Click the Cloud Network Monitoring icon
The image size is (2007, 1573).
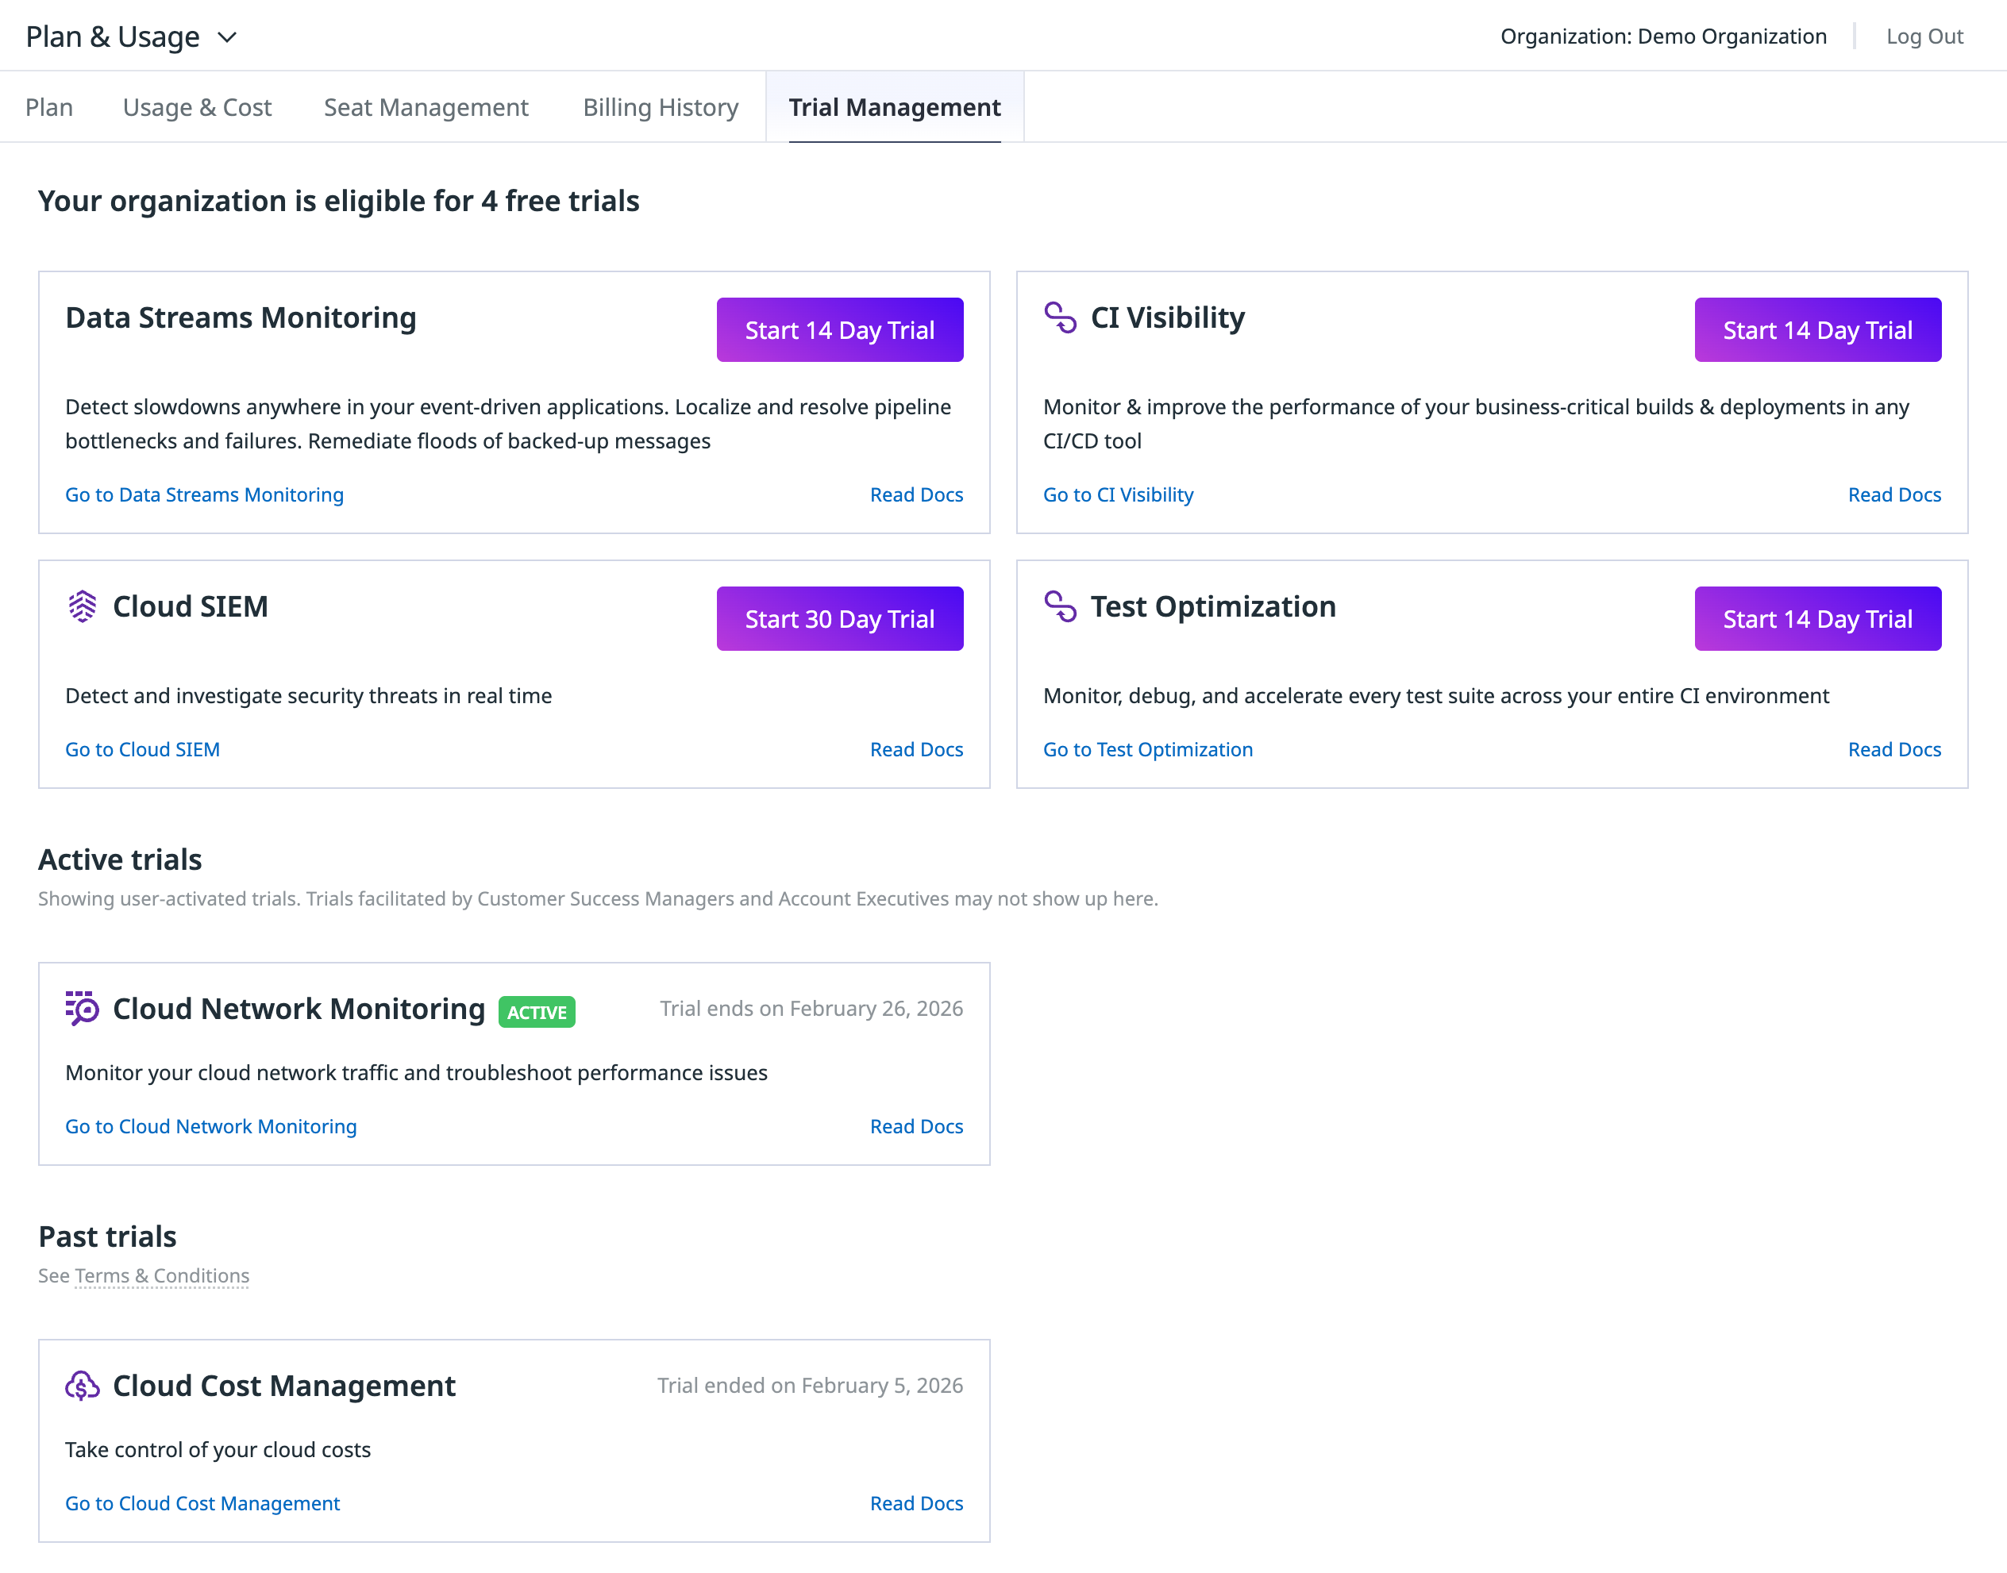82,1009
